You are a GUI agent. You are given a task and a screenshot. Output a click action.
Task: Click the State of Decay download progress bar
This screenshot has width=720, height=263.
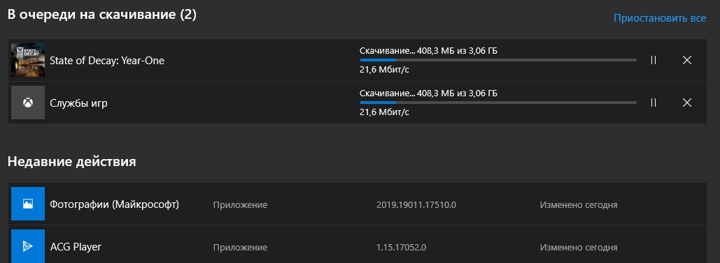(498, 60)
